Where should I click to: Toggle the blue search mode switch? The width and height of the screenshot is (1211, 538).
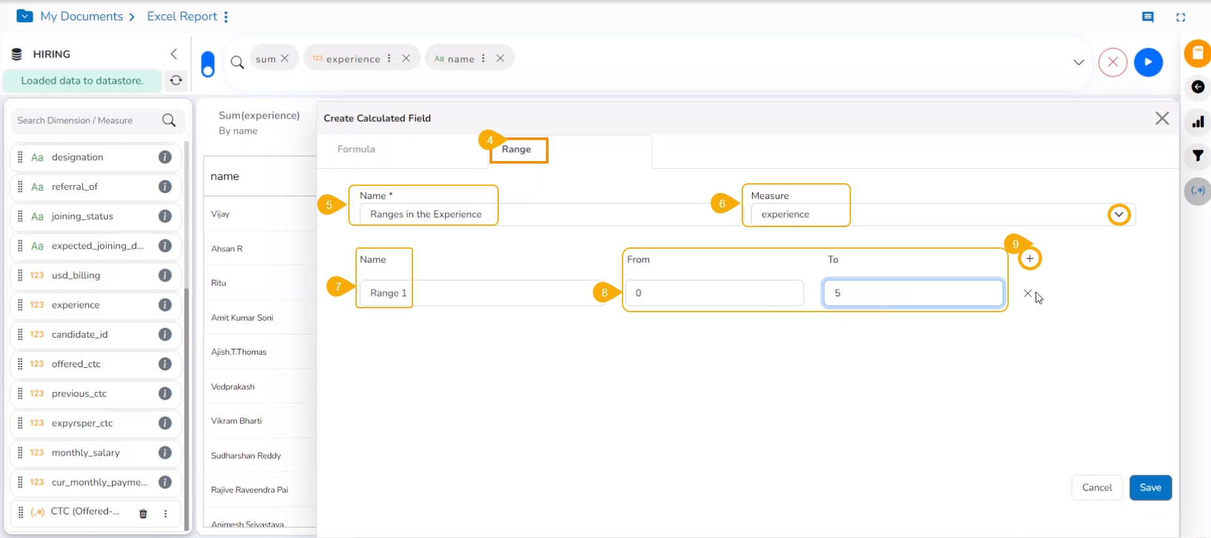tap(208, 64)
